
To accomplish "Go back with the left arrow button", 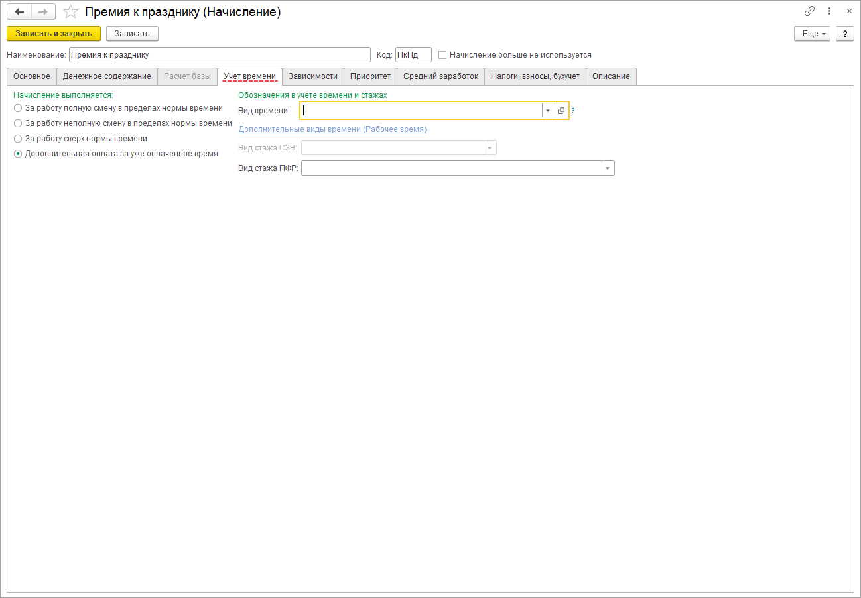I will (x=19, y=11).
